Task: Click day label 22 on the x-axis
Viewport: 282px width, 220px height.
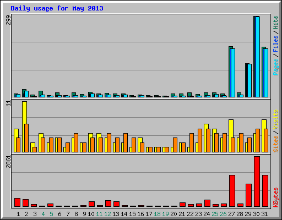Action: [190, 214]
